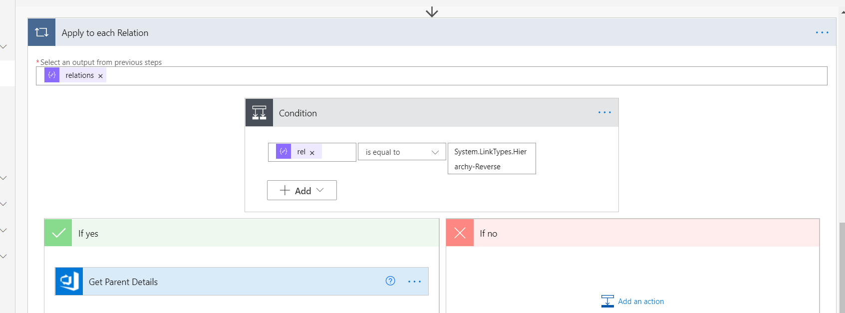Open Apply to each Relation ellipsis menu
The image size is (845, 313).
(x=822, y=32)
